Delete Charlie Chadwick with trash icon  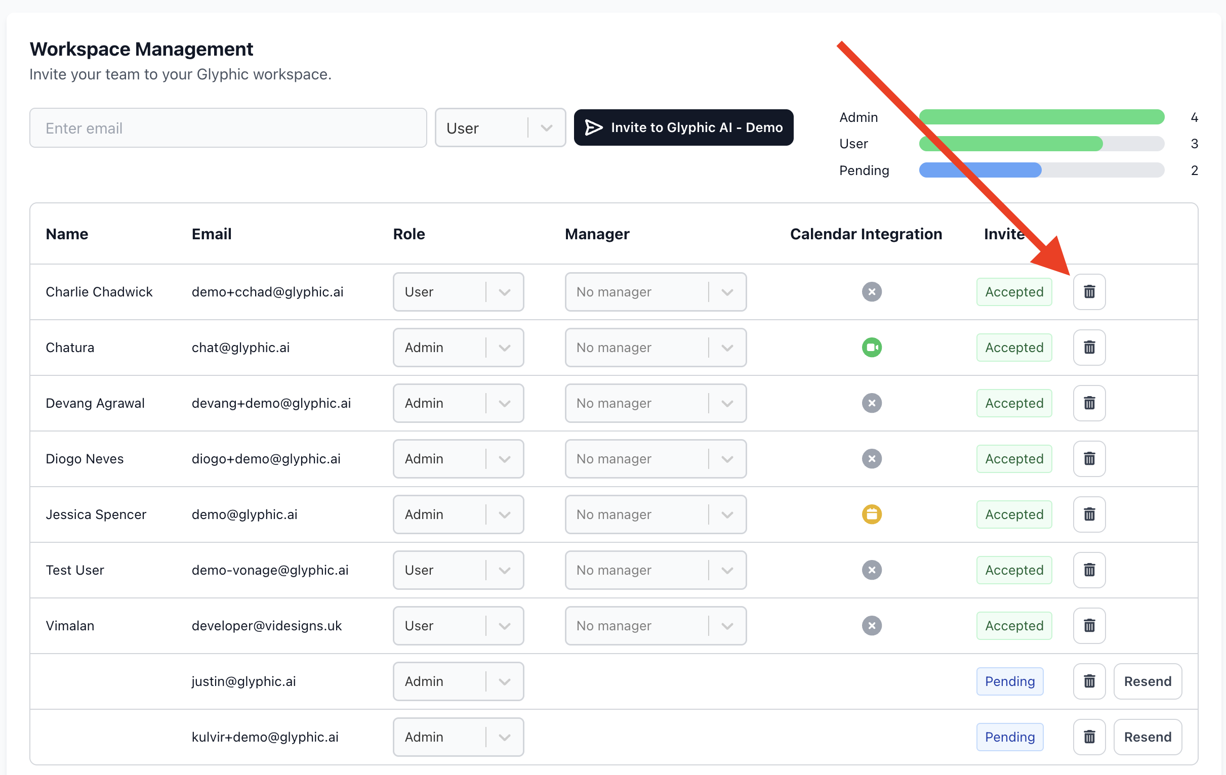coord(1089,291)
